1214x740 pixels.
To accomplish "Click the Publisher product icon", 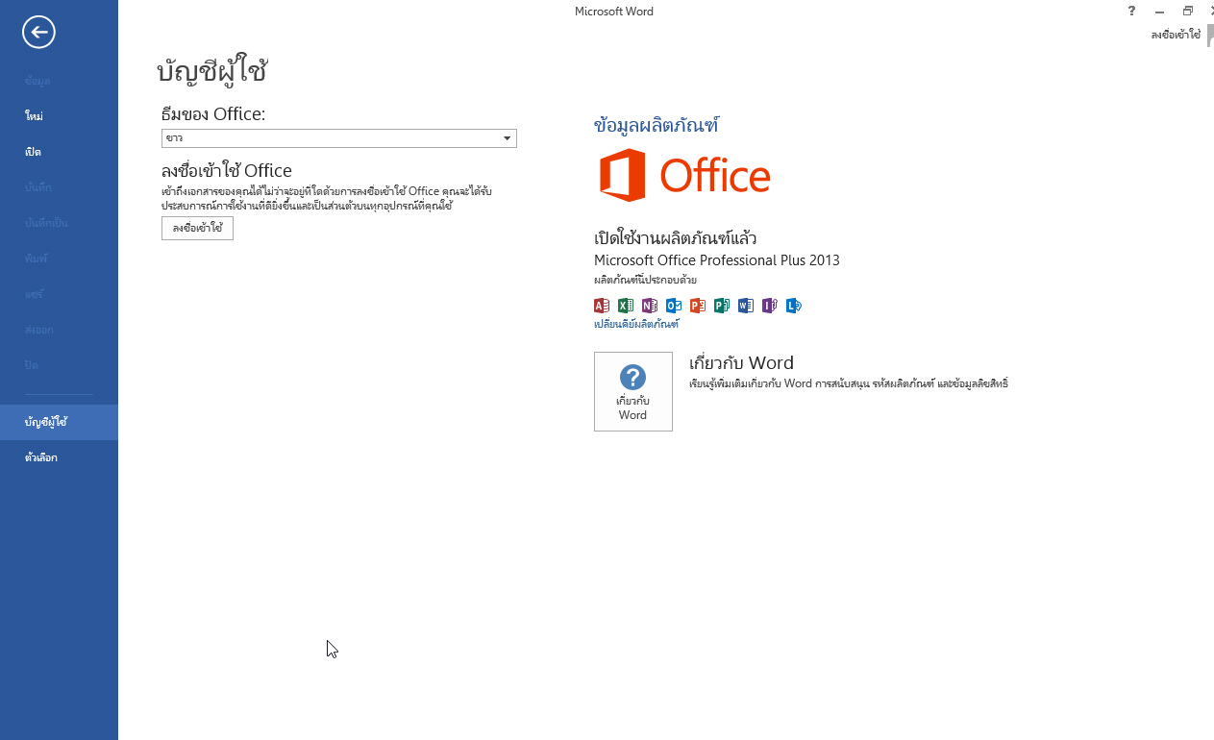I will (722, 306).
